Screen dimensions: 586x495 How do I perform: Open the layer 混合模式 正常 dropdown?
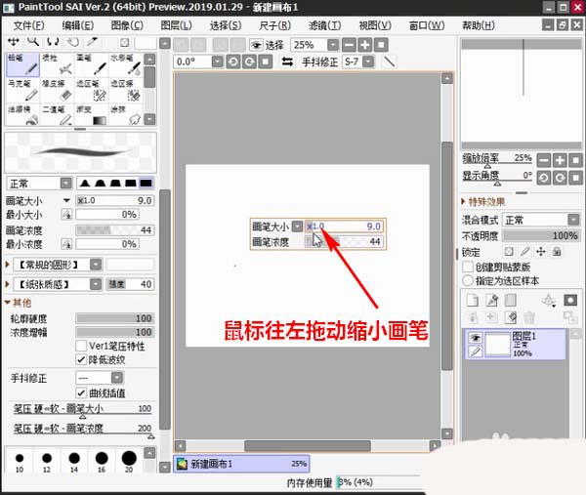[573, 220]
